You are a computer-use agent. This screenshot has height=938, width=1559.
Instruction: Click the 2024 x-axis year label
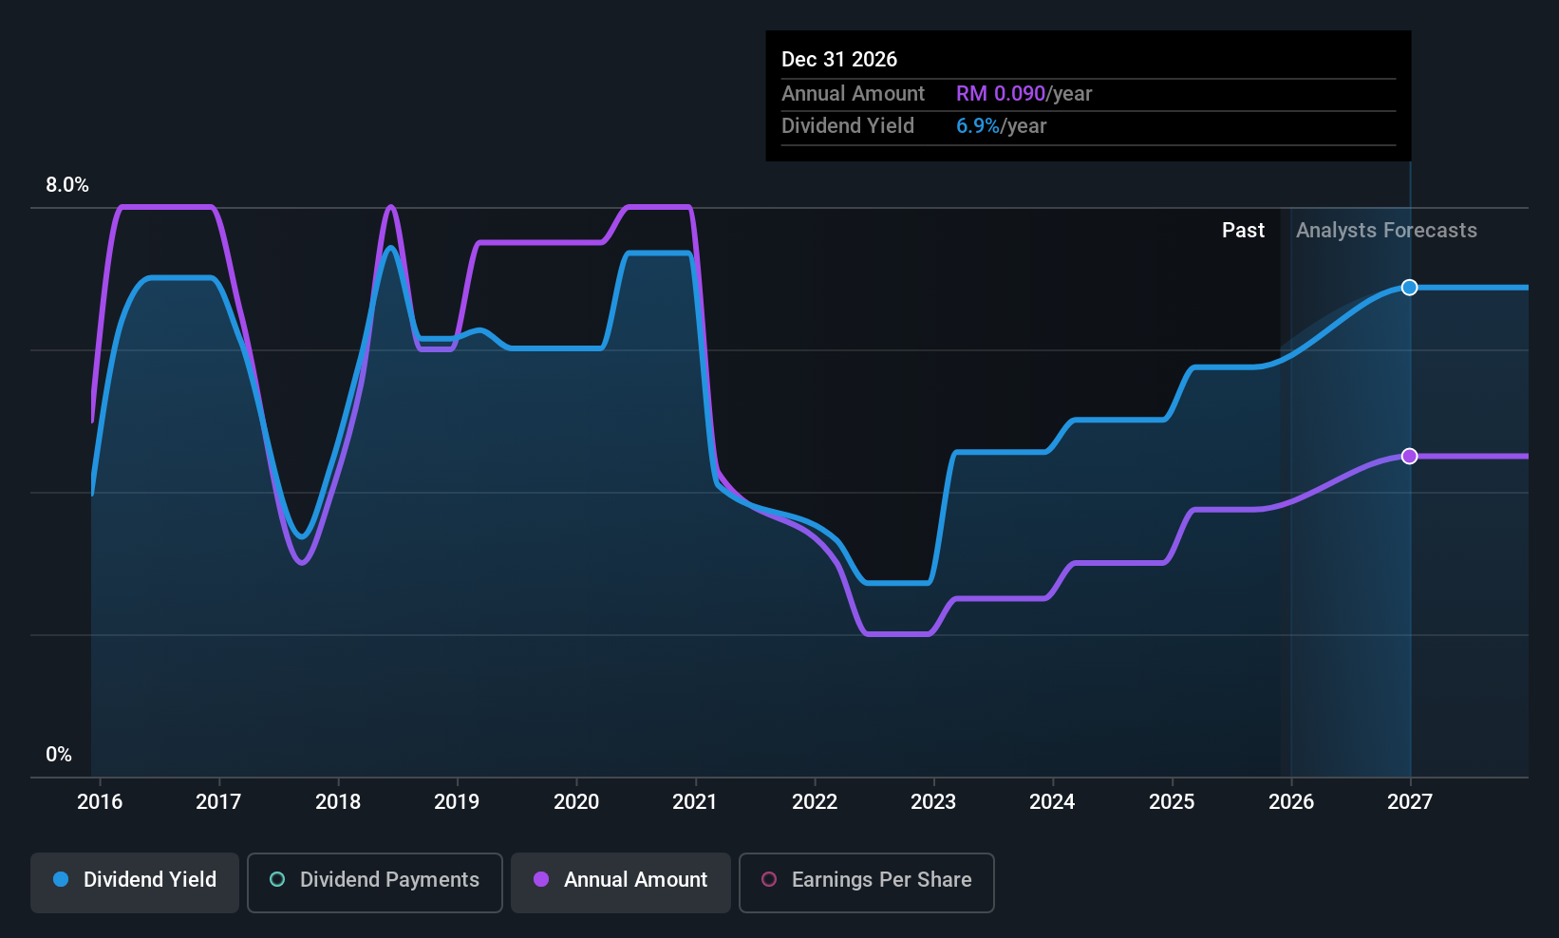point(1052,802)
